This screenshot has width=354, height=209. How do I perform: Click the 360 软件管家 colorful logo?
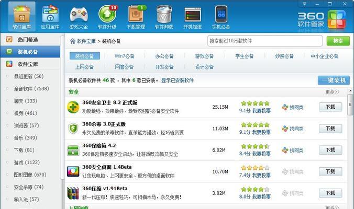tap(337, 20)
